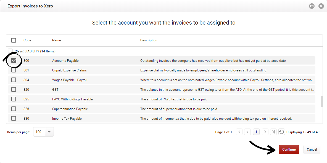Click the vertical scrollbar thumb
The height and width of the screenshot is (163, 327).
click(322, 101)
